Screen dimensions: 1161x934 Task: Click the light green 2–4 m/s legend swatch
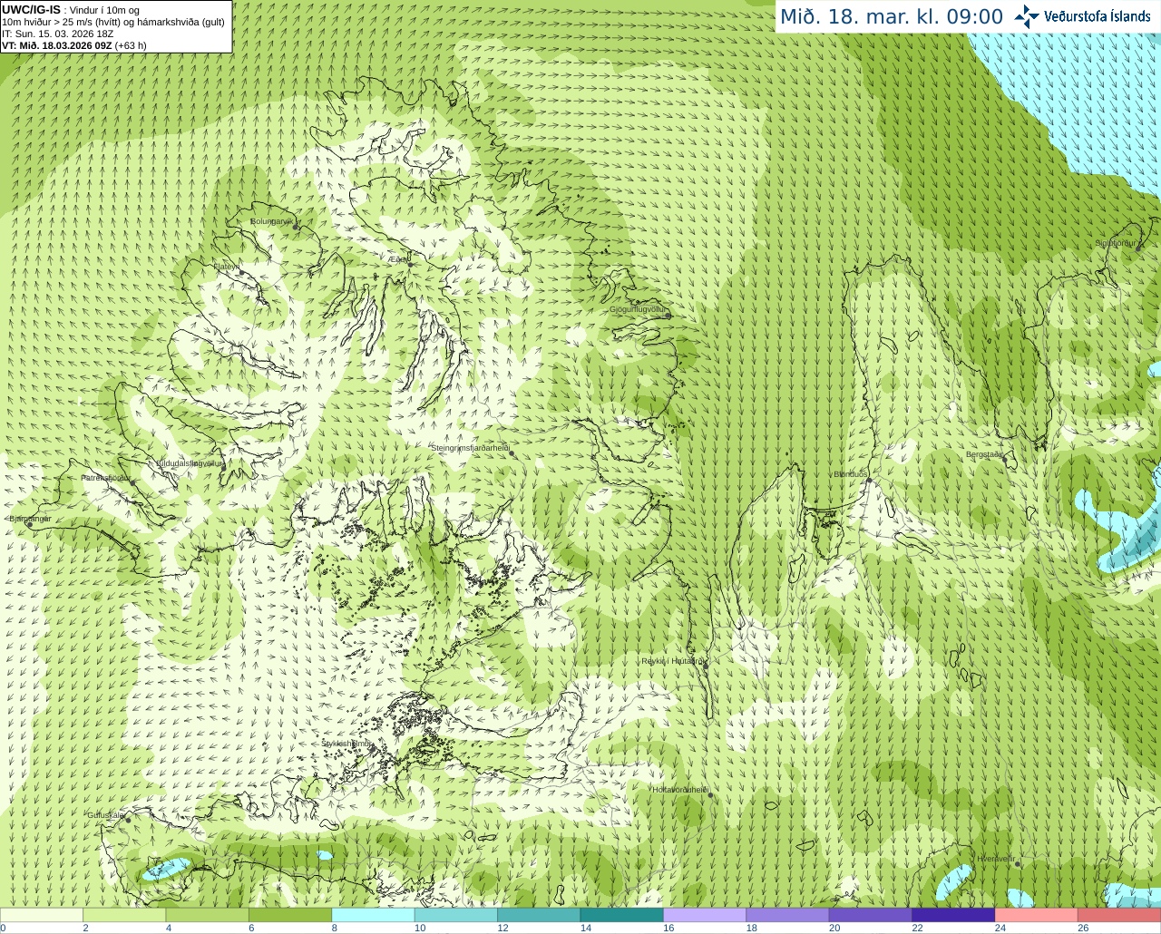[x=124, y=915]
